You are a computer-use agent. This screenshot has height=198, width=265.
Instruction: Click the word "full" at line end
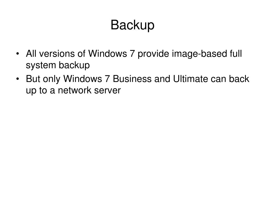236,54
